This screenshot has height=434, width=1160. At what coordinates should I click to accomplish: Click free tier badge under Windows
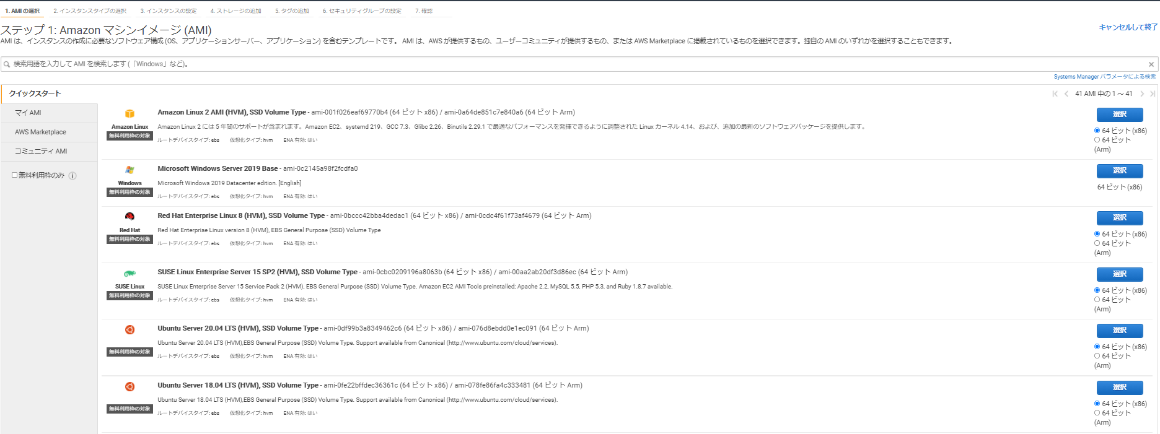[x=130, y=193]
